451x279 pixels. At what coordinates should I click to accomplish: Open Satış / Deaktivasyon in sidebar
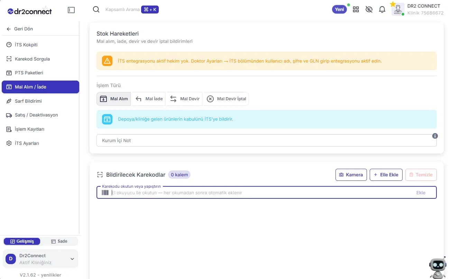tap(40, 115)
